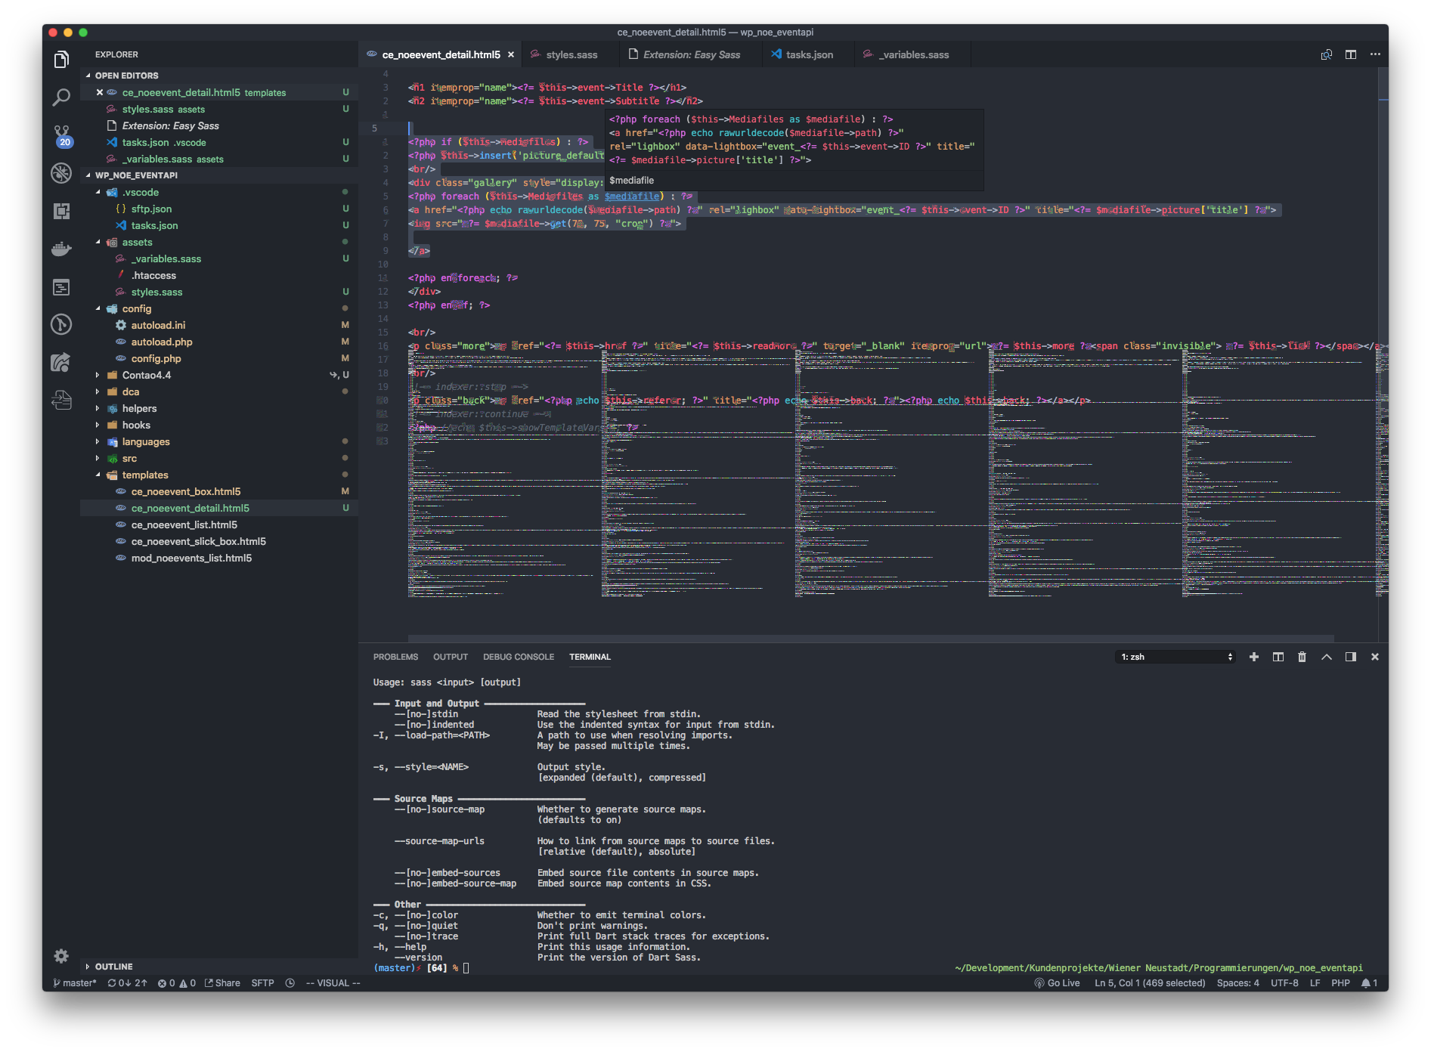Click Go Live in status bar
Image resolution: width=1431 pixels, height=1052 pixels.
[x=1057, y=983]
